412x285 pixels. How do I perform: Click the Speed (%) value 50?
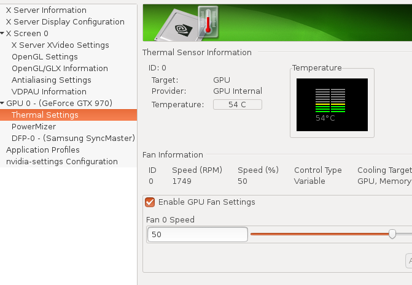click(243, 181)
